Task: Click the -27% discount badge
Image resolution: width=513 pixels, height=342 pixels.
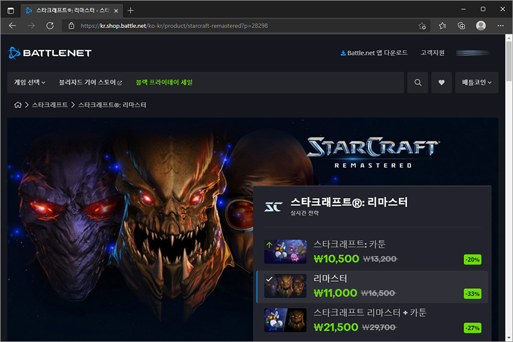Action: click(x=473, y=328)
